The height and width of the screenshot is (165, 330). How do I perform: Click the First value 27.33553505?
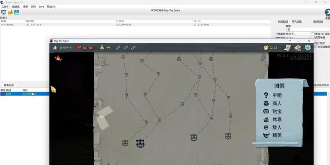tap(202, 25)
